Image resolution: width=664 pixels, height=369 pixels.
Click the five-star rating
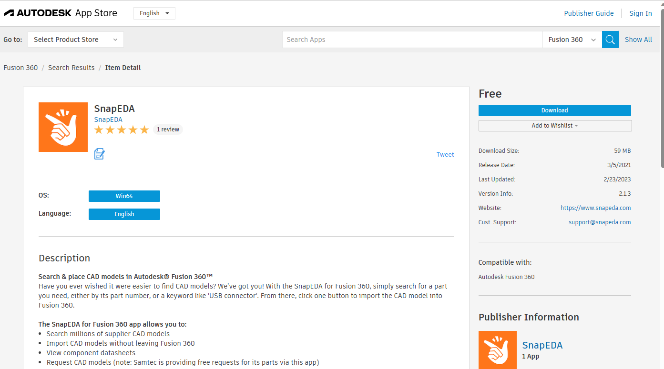122,130
